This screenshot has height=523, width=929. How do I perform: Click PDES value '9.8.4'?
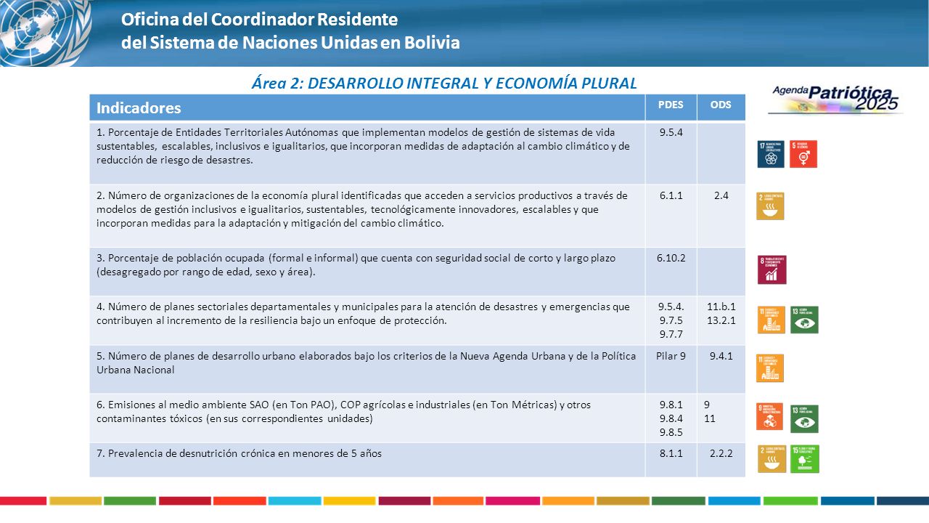click(x=671, y=419)
